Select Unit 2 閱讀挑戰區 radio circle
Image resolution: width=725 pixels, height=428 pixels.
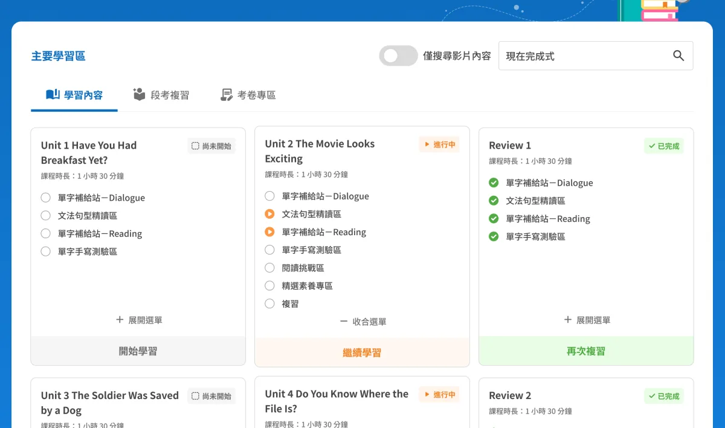point(269,268)
